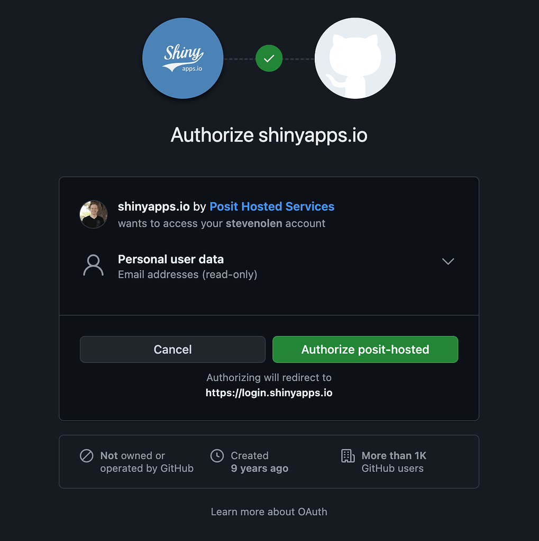Click the building icon beside GitHub users

coord(348,455)
